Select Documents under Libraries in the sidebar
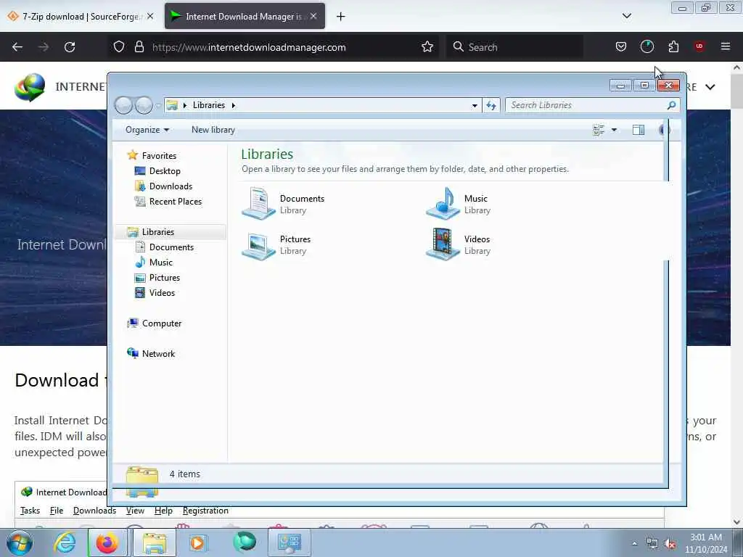The height and width of the screenshot is (557, 743). tap(171, 247)
